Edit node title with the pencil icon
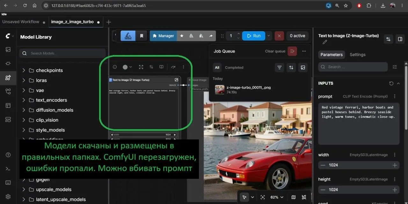 [x=325, y=42]
